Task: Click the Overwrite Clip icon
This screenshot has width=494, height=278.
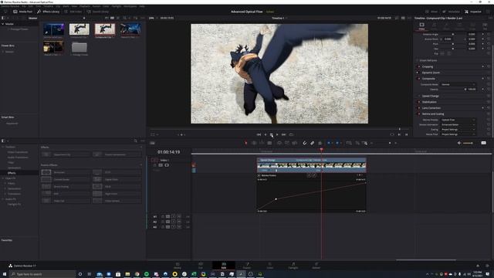Action: point(287,143)
